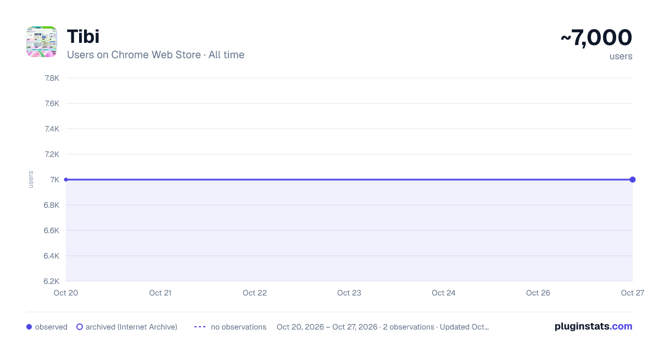Viewport: 659px width, 346px height.
Task: Click the 6.4K y-axis label
Action: tap(52, 256)
